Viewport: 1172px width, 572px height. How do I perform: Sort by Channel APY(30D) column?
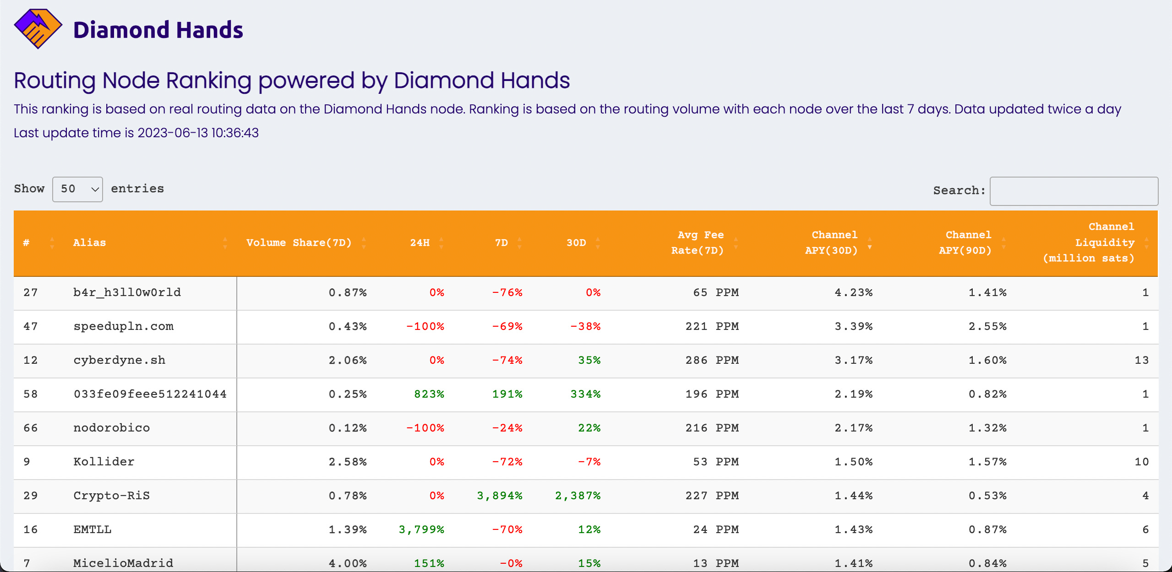815,243
